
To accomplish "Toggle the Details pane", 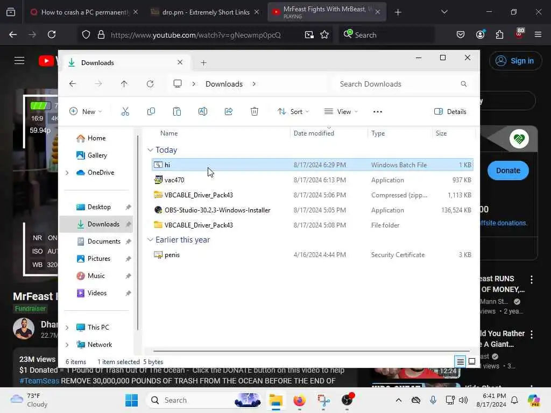I will coord(450,112).
